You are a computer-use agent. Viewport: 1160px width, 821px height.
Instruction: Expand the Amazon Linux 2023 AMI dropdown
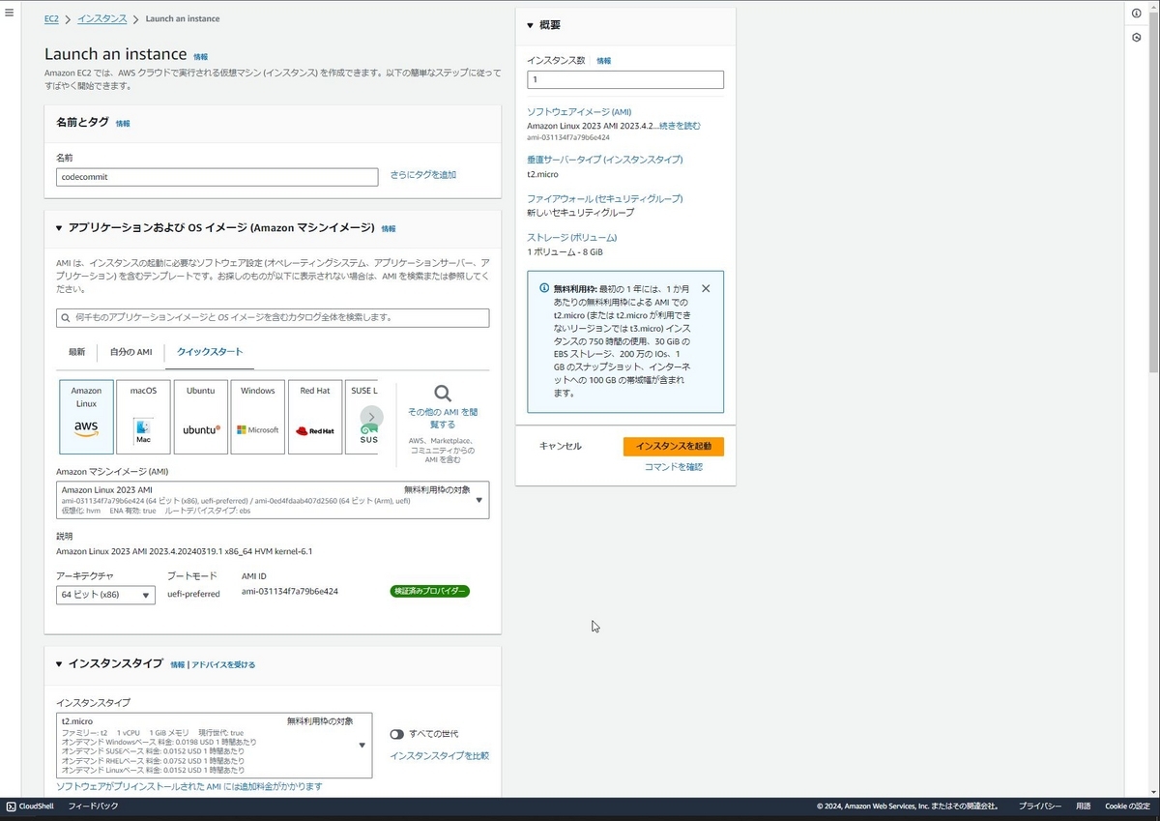point(479,499)
